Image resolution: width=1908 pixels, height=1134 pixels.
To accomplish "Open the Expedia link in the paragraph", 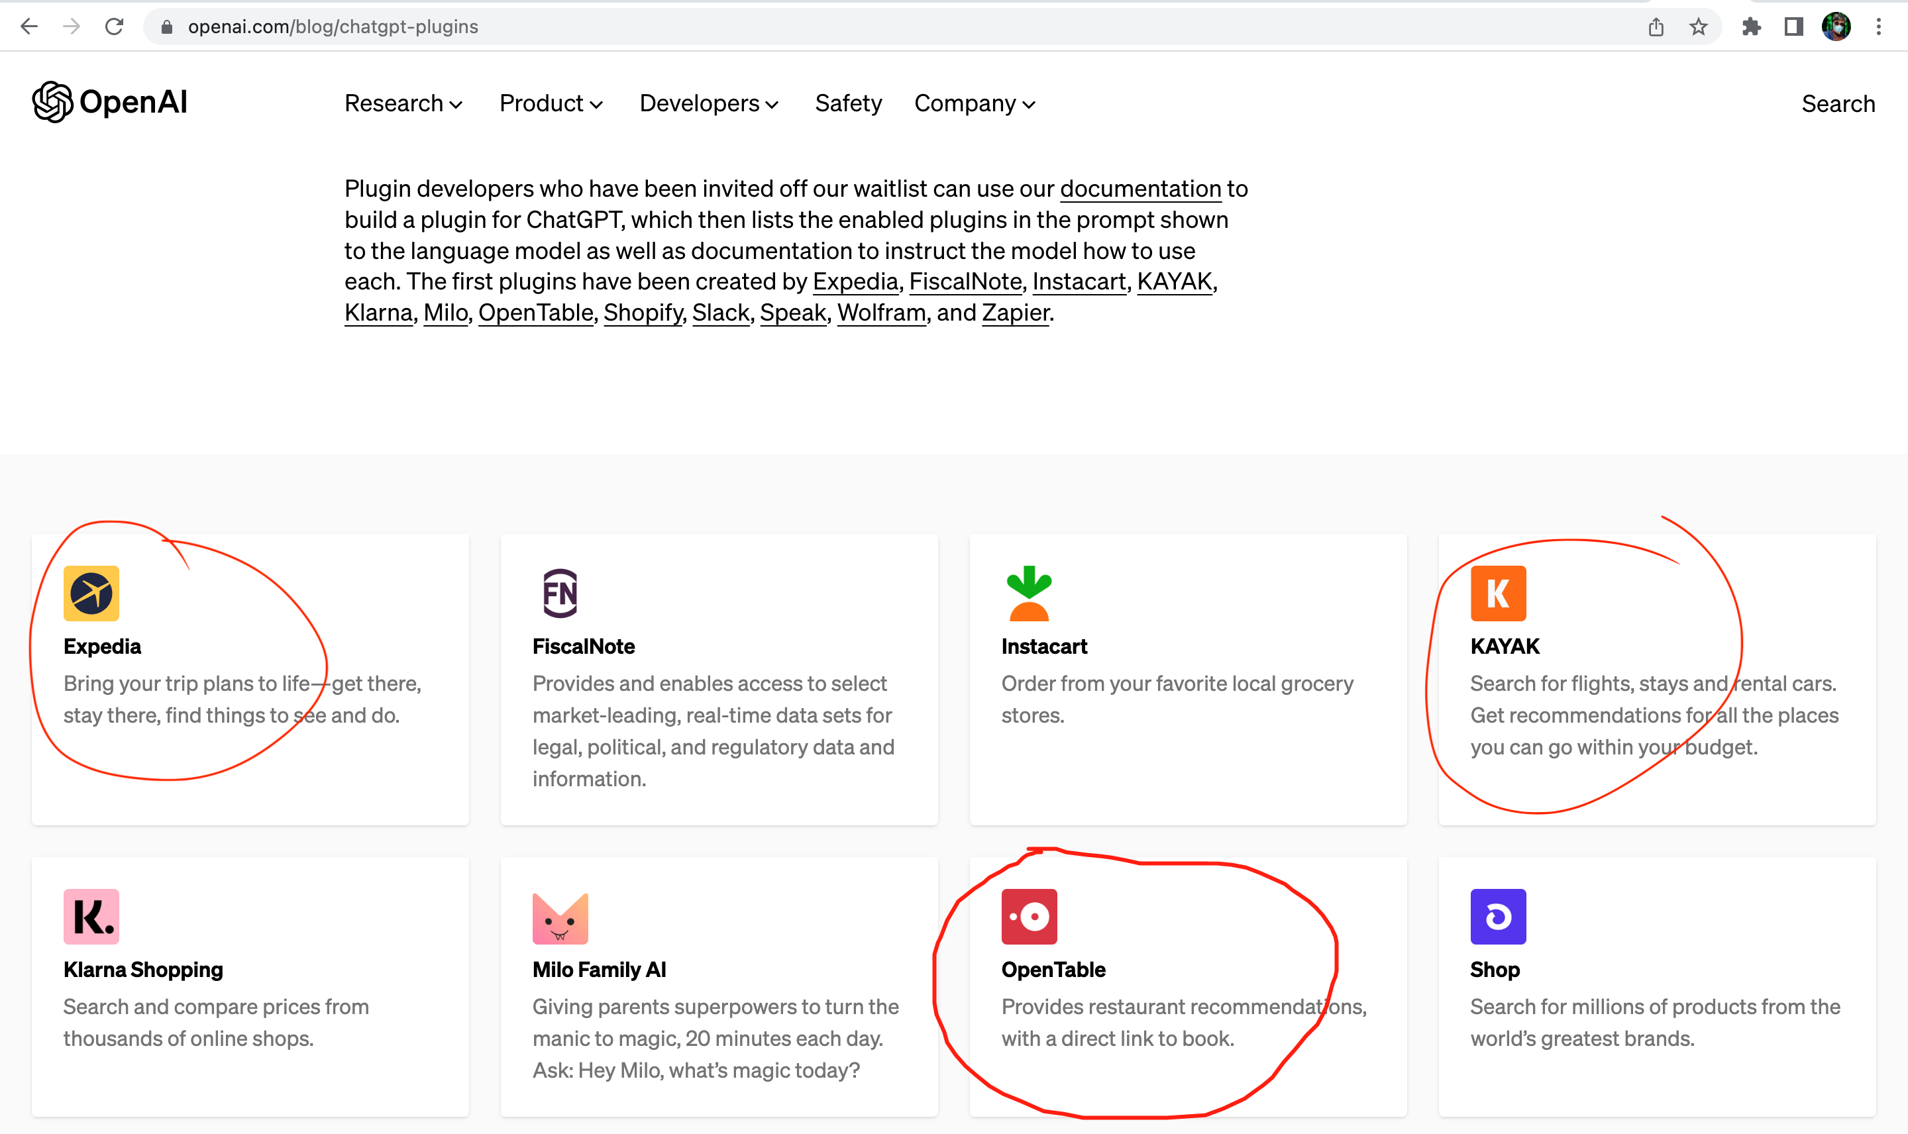I will (x=855, y=282).
